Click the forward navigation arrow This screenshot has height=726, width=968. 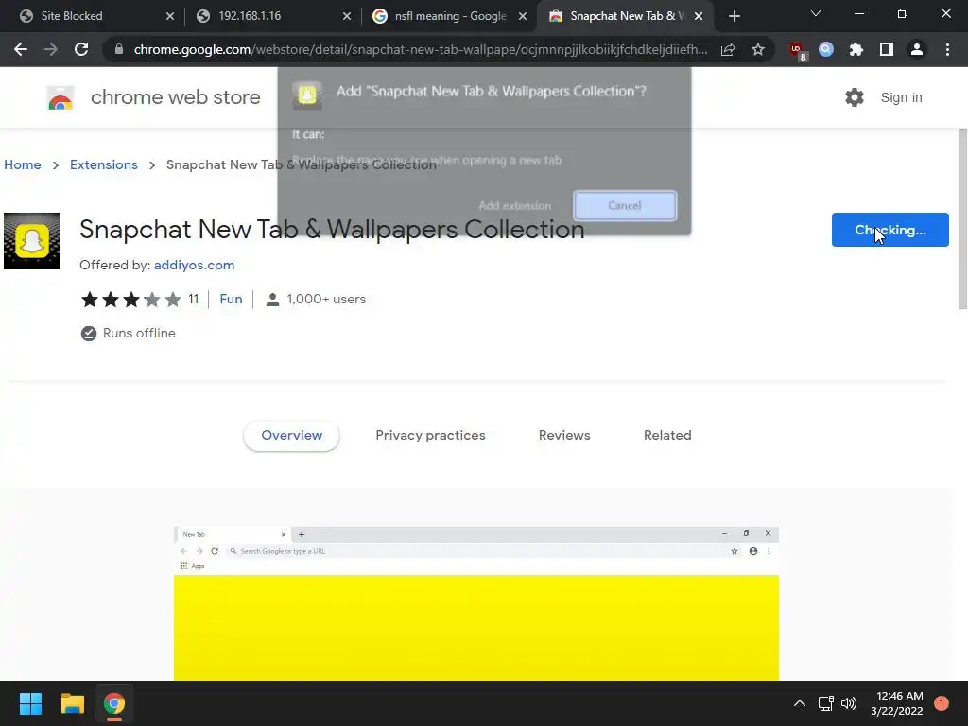[51, 49]
